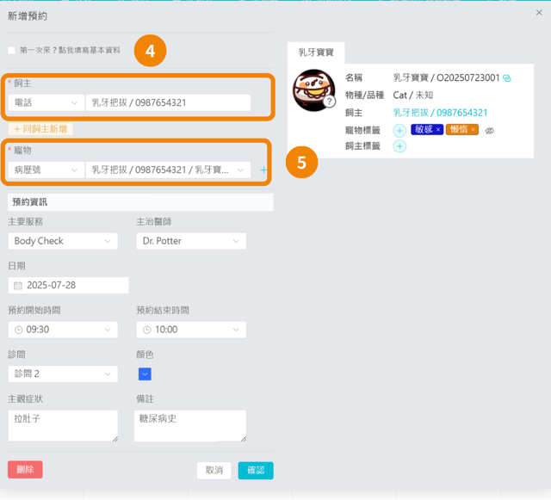Image resolution: width=551 pixels, height=500 pixels.
Task: Open the 診間 2 room dropdown
Action: point(63,373)
